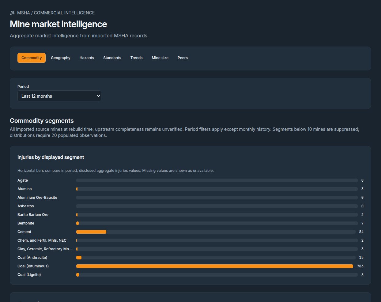Screen dimensions: 381x302
Task: Open the Mine size tab
Action: point(160,58)
